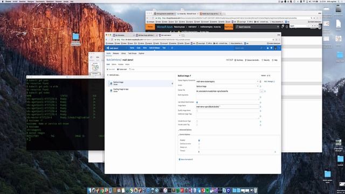Open the Home hub in the blue nav bar
345x194 pixels.
point(132,48)
